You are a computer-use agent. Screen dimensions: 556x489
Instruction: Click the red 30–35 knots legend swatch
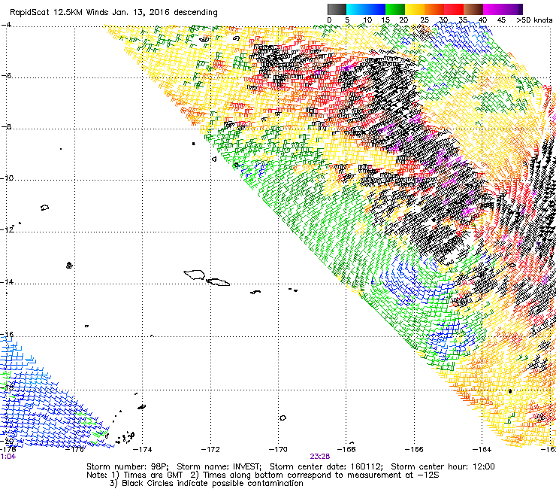click(454, 9)
